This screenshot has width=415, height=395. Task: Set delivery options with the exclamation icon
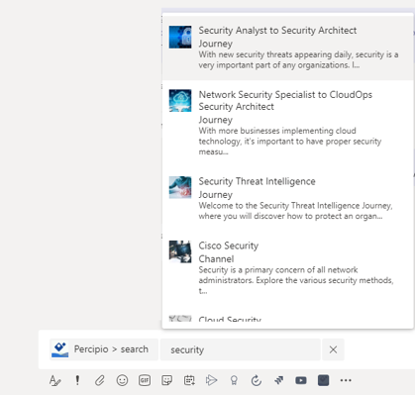tap(77, 380)
